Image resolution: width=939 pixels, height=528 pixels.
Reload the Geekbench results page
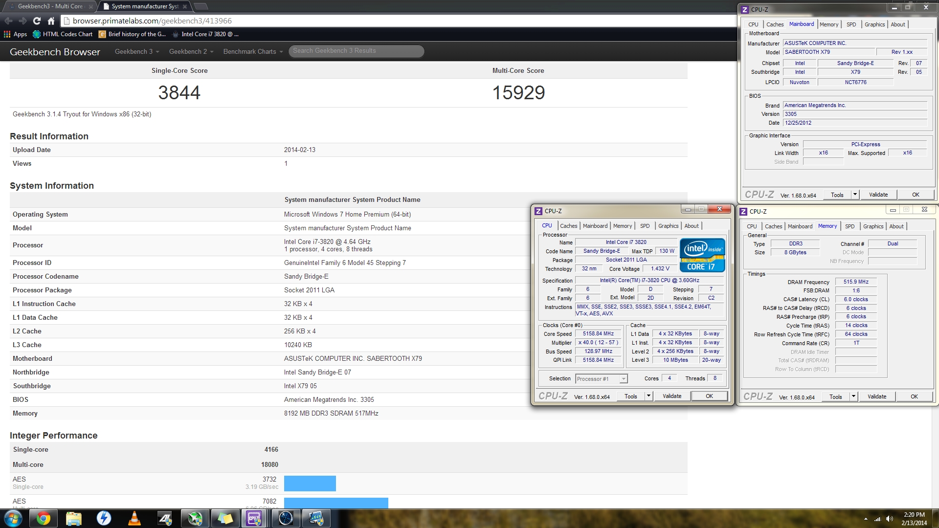[37, 21]
